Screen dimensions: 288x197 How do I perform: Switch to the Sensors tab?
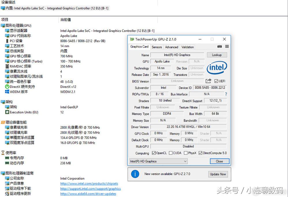(x=157, y=47)
